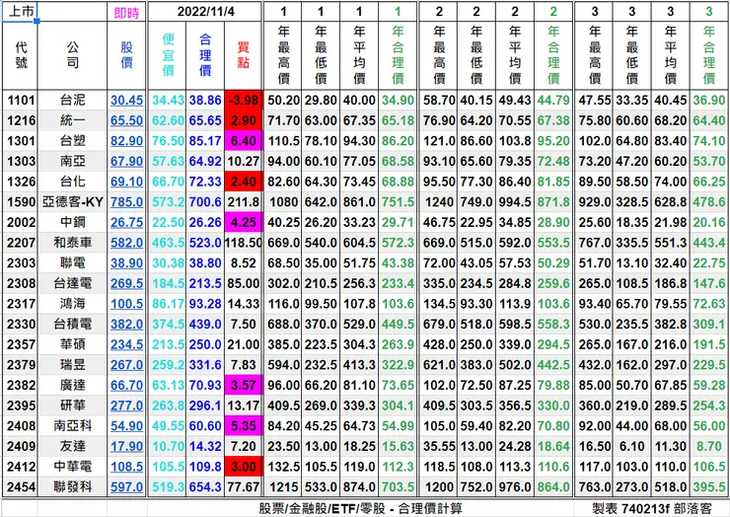Select stock code cell 1590
730x517 pixels.
(21, 202)
